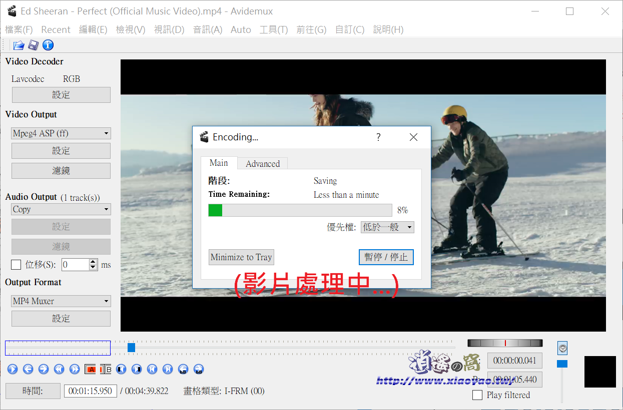The height and width of the screenshot is (410, 623).
Task: Click the video preview frame
Action: point(363,195)
